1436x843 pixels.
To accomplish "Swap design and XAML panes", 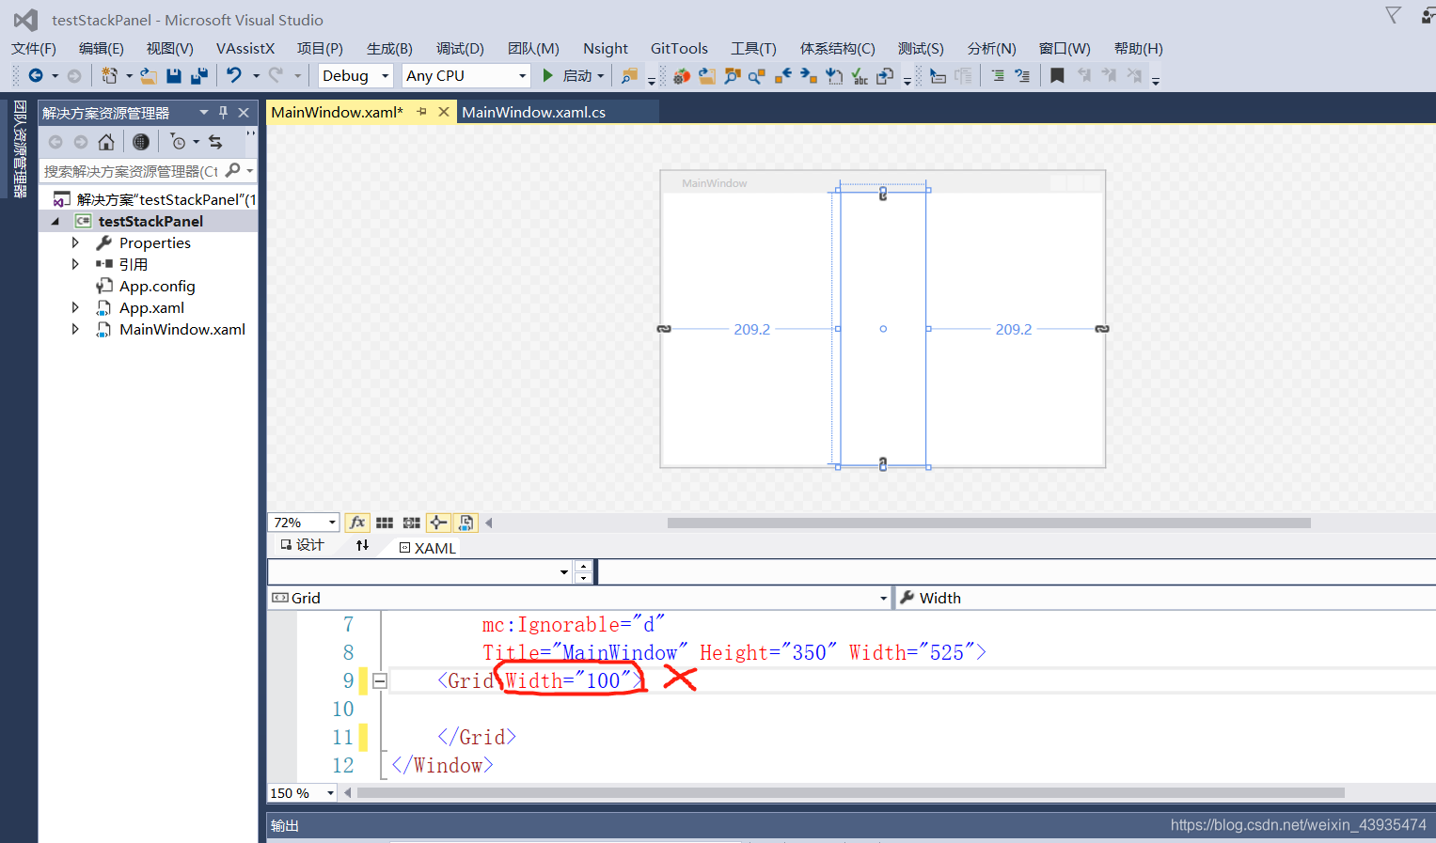I will [x=362, y=545].
